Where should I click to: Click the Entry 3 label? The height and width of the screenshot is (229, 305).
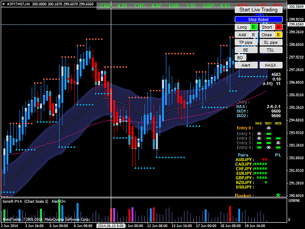click(245, 143)
